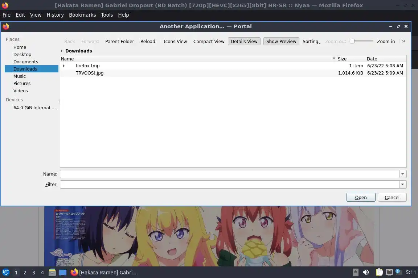Click the Firefox logo in the dialog title bar

pyautogui.click(x=5, y=26)
